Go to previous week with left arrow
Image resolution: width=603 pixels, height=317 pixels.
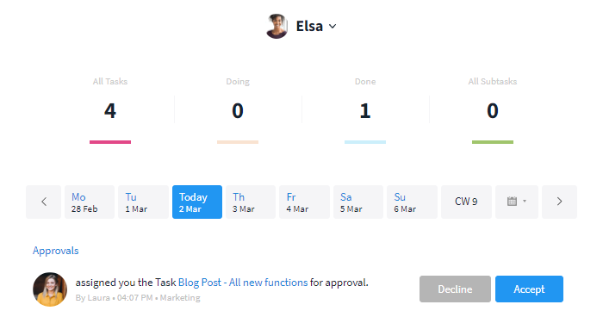(43, 202)
